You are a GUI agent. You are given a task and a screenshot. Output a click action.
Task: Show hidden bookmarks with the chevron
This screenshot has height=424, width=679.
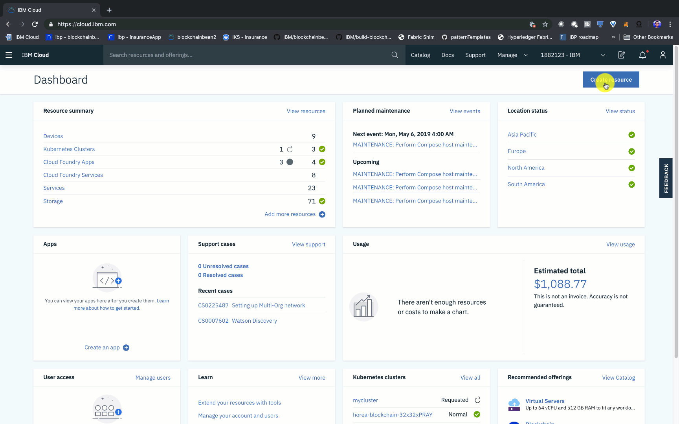pos(613,37)
